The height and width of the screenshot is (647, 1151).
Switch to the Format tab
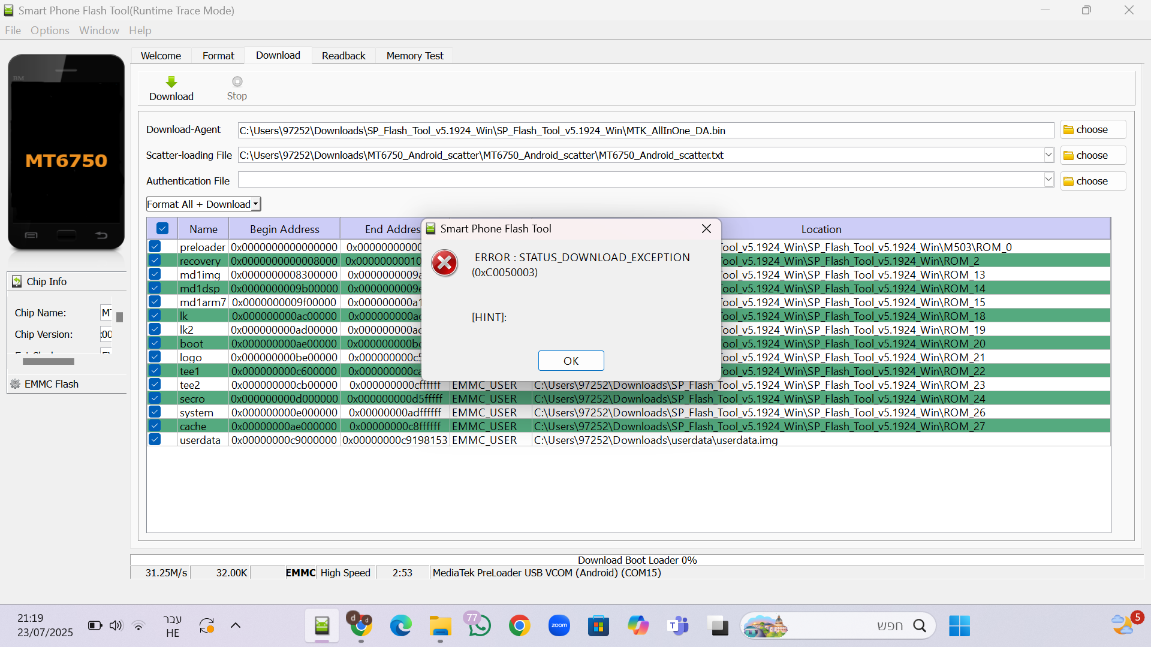[x=218, y=56]
